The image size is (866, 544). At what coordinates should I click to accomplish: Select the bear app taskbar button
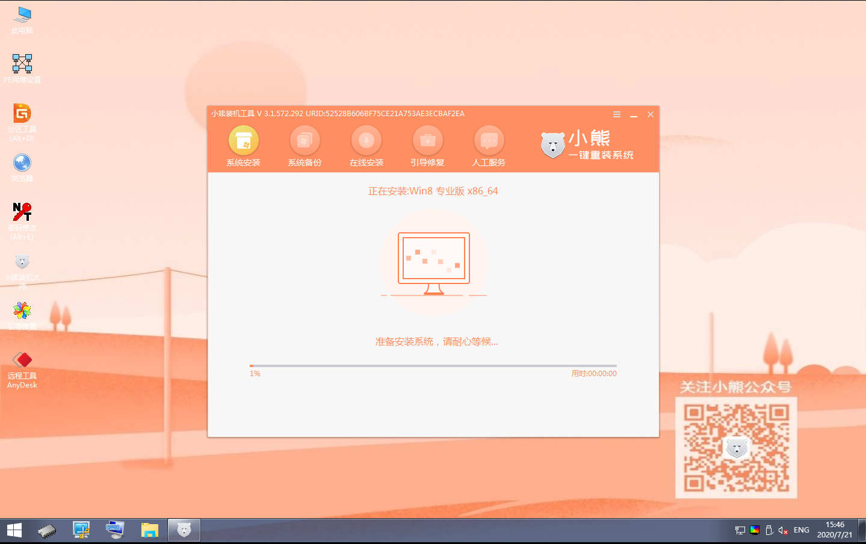pyautogui.click(x=184, y=530)
